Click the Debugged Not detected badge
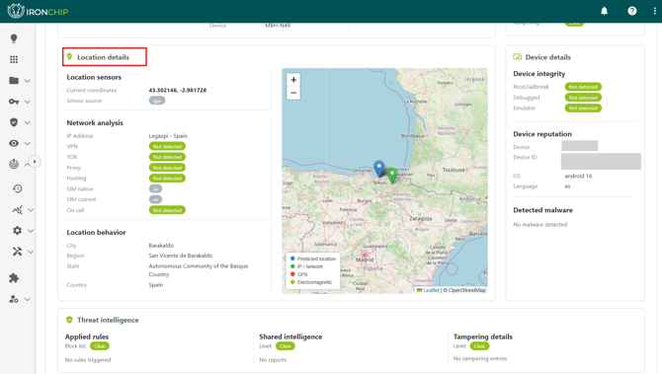 pos(583,98)
